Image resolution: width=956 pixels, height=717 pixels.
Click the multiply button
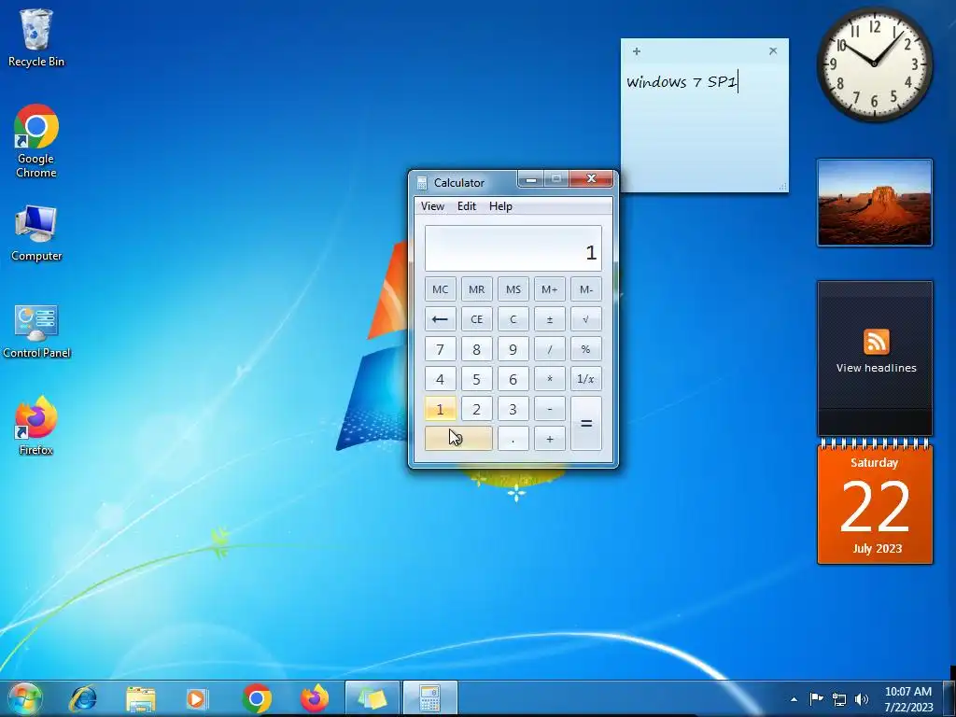549,379
